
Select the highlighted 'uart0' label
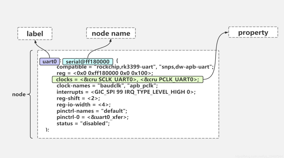49,61
